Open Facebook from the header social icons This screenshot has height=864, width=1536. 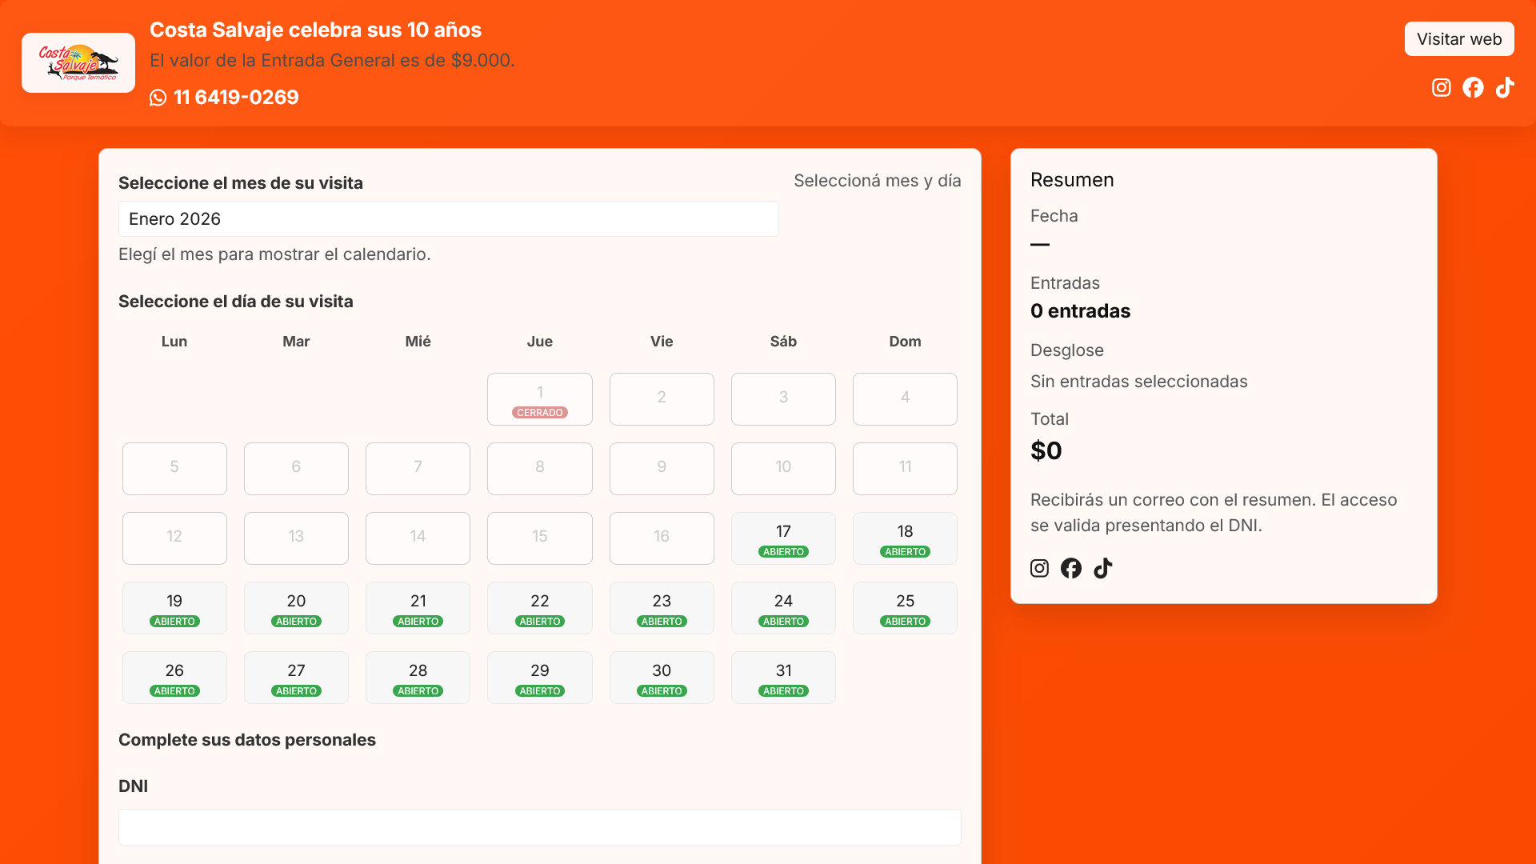(x=1473, y=88)
